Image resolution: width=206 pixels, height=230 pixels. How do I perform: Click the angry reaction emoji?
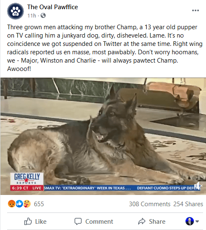pos(12,204)
